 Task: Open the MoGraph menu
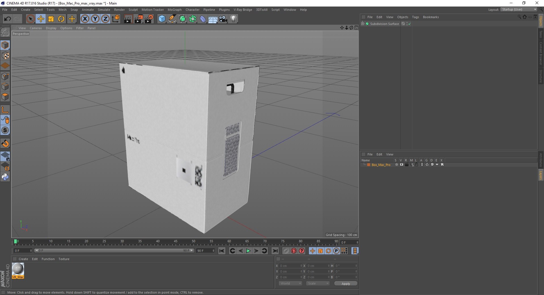175,10
